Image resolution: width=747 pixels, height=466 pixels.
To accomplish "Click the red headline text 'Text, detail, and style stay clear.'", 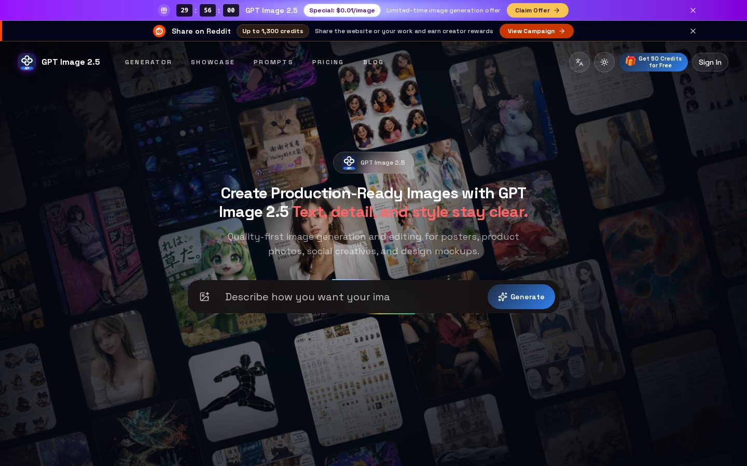I will click(x=410, y=212).
